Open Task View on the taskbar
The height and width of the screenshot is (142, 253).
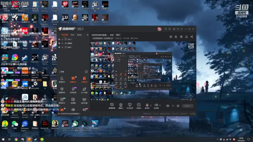click(x=9, y=139)
